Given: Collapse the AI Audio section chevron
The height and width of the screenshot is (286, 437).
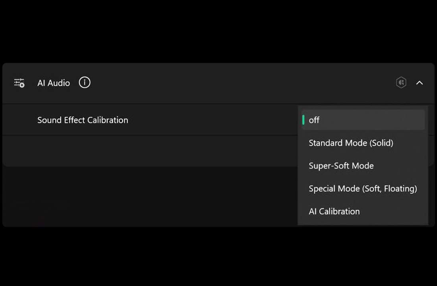Looking at the screenshot, I should click(420, 83).
